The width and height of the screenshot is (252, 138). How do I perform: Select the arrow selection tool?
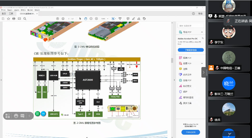tap(80, 19)
